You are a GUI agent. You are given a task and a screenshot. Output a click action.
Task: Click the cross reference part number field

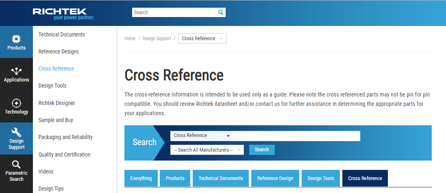[x=296, y=136]
